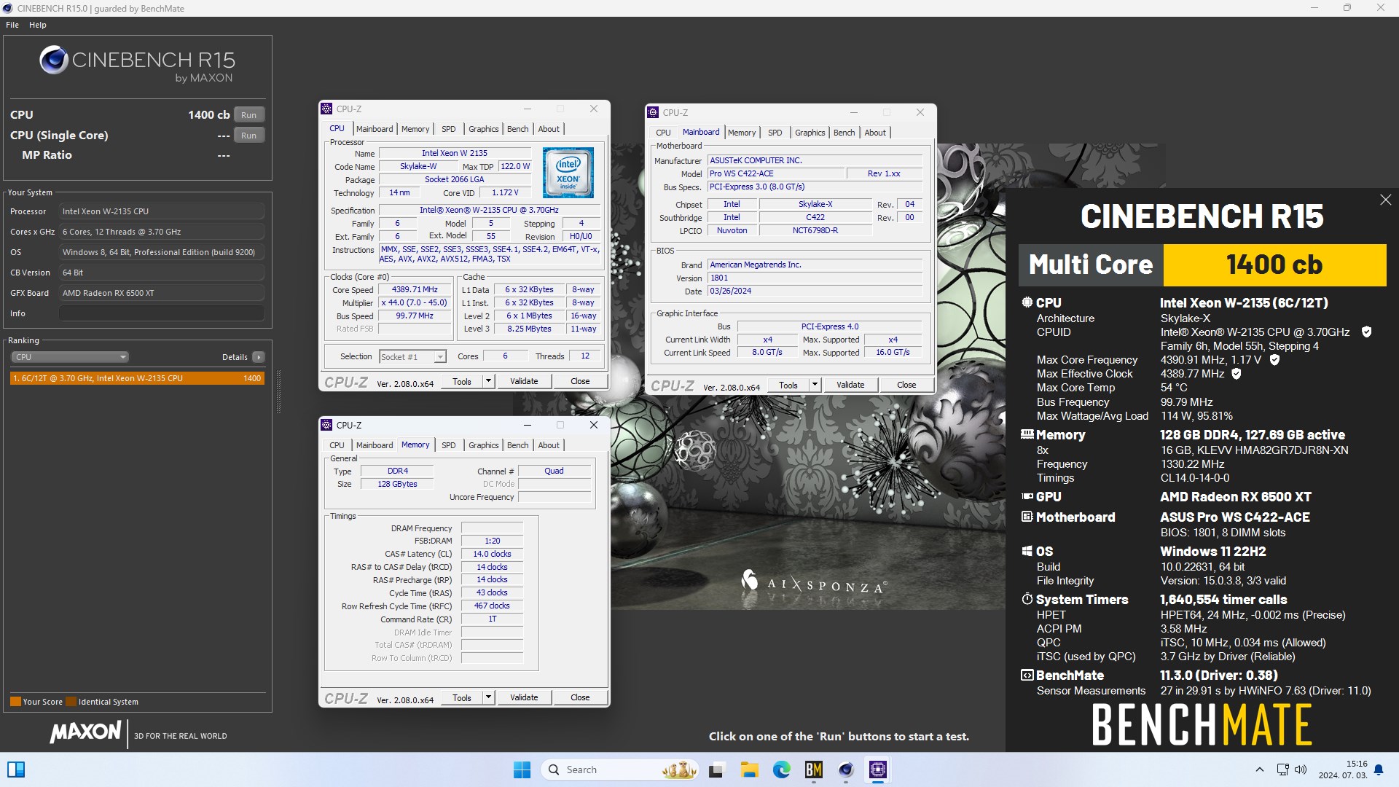Open CPU tab in Mainboard CPU-Z window
Screen dimensions: 1399x787
point(663,133)
